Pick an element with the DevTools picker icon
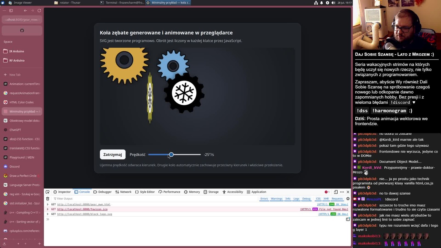The width and height of the screenshot is (441, 248). [48, 192]
